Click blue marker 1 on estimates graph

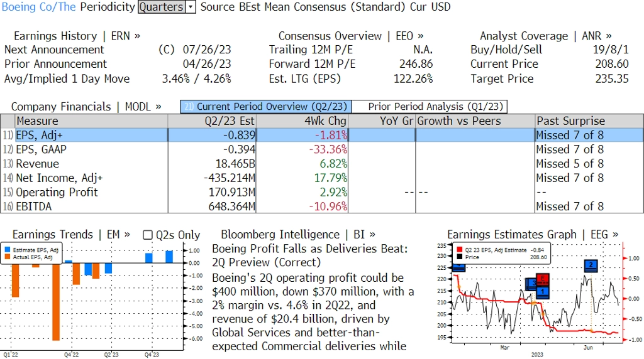pos(543,291)
